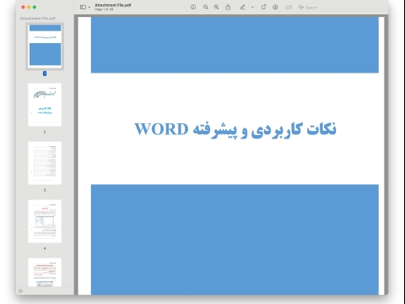Viewport: 405px width, 304px height.
Task: Open page 2 thumbnail with calligraphy
Action: (x=45, y=105)
